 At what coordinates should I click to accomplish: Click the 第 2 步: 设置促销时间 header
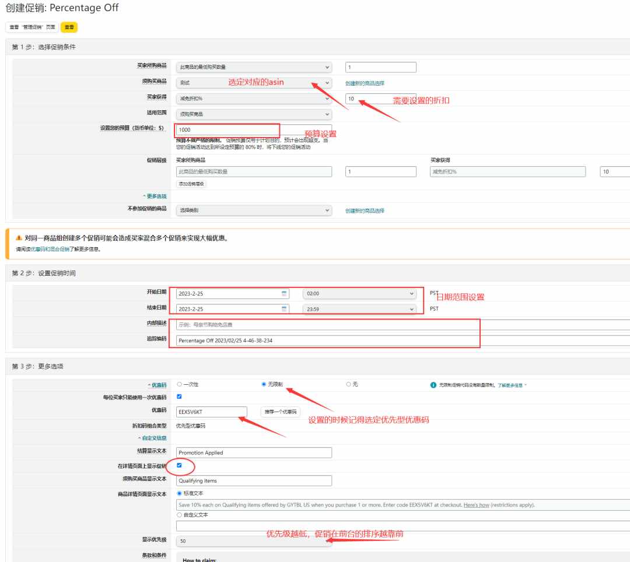click(x=44, y=273)
